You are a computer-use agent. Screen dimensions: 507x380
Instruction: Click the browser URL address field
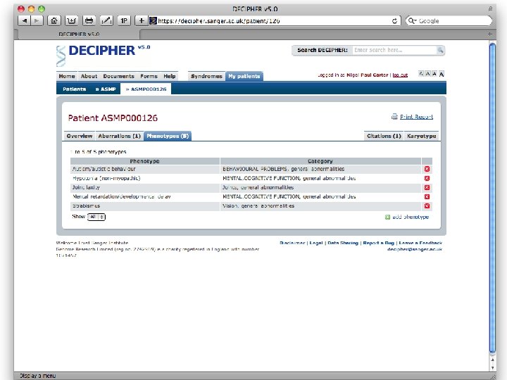point(274,21)
